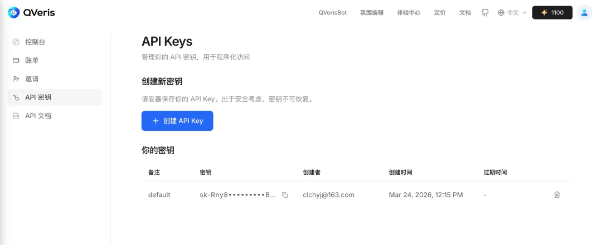Open the 1100 credits balance button
The height and width of the screenshot is (245, 602).
[x=552, y=13]
